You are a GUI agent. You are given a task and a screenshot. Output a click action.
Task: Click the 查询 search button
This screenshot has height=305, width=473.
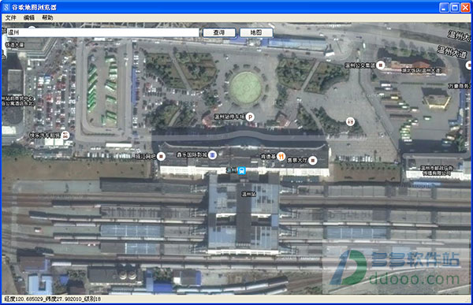coord(219,32)
